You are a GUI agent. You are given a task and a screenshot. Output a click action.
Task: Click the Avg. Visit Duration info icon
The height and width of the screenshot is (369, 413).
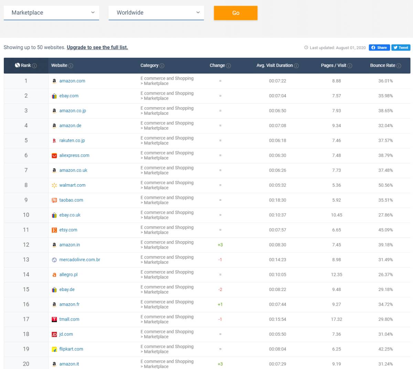tap(296, 66)
